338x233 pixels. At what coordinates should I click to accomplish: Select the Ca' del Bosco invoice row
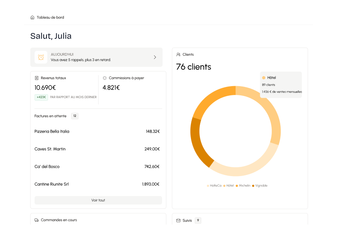click(97, 167)
